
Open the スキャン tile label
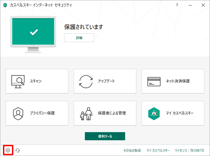pyautogui.click(x=36, y=81)
